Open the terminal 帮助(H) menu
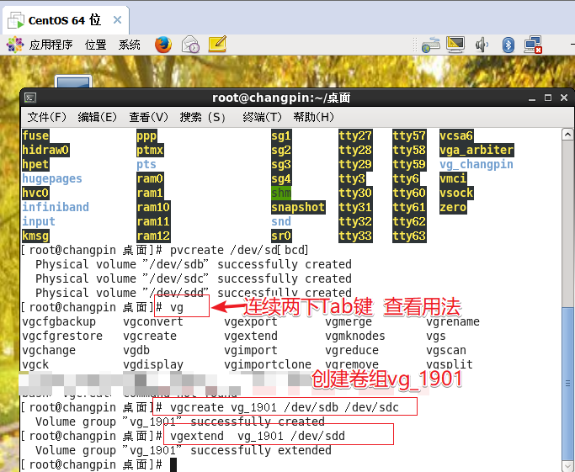Viewport: 575px width, 472px height. click(x=314, y=117)
